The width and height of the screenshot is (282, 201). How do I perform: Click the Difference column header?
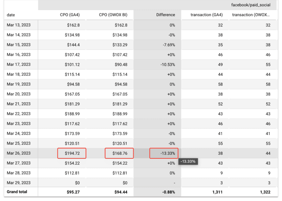tap(165, 15)
